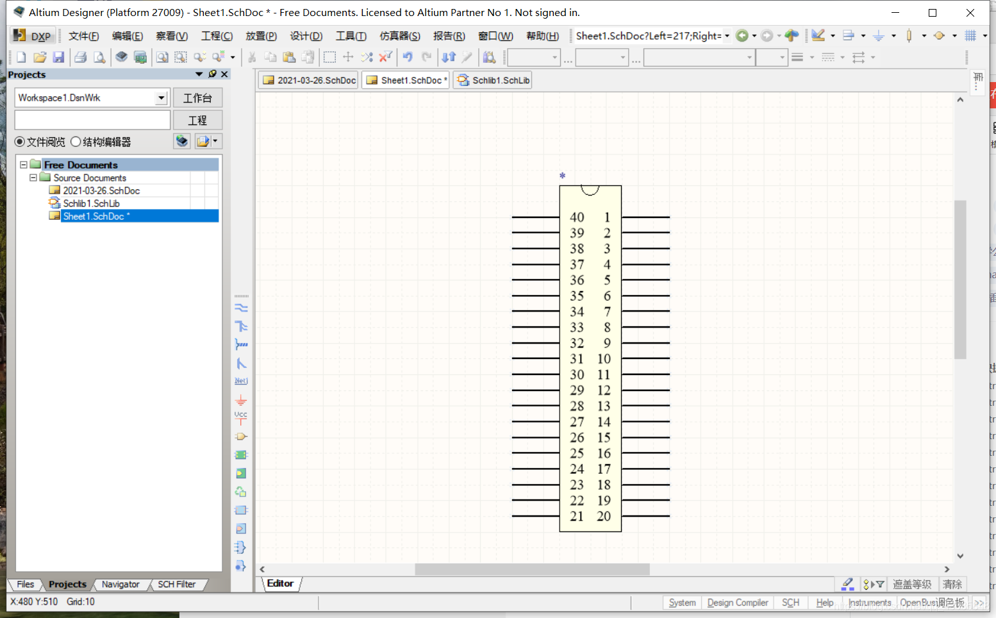
Task: Click the home navigation icon
Action: pyautogui.click(x=792, y=36)
